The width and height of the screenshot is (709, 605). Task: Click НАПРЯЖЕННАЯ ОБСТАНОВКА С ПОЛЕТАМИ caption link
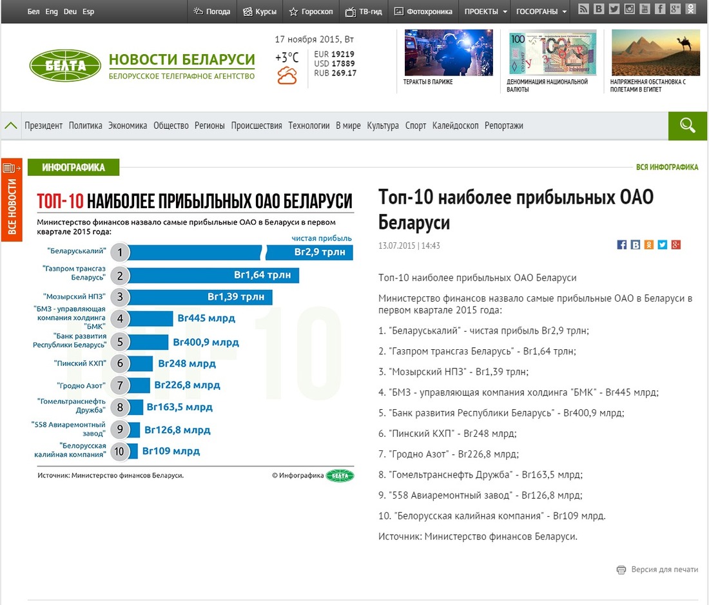648,86
